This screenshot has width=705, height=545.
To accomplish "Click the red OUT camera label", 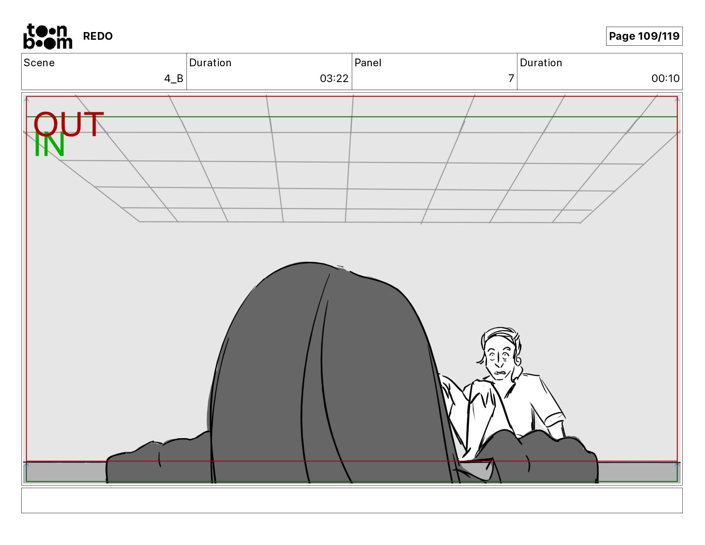I will point(69,124).
